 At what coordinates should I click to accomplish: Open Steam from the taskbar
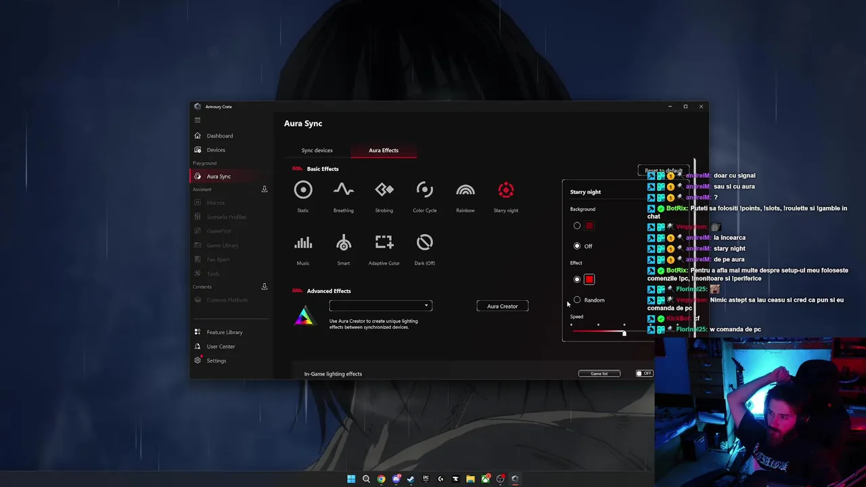point(411,479)
